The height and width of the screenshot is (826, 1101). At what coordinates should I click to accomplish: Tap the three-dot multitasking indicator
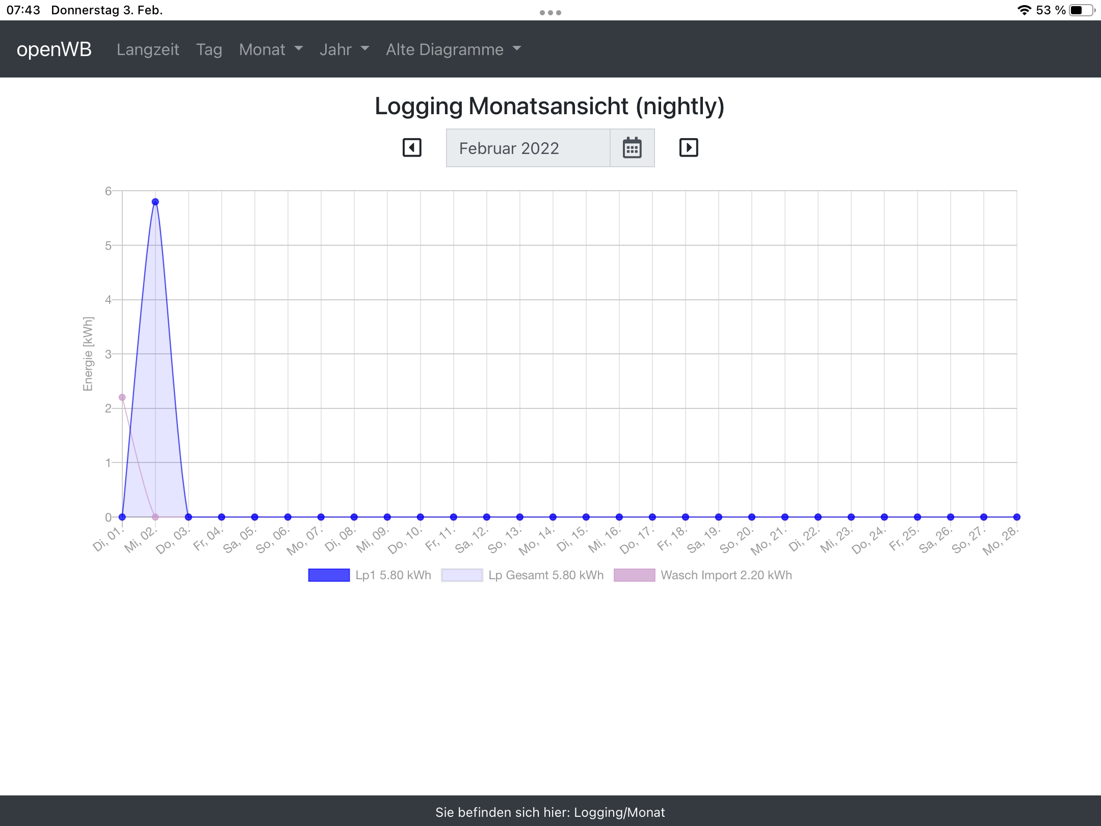pos(550,13)
